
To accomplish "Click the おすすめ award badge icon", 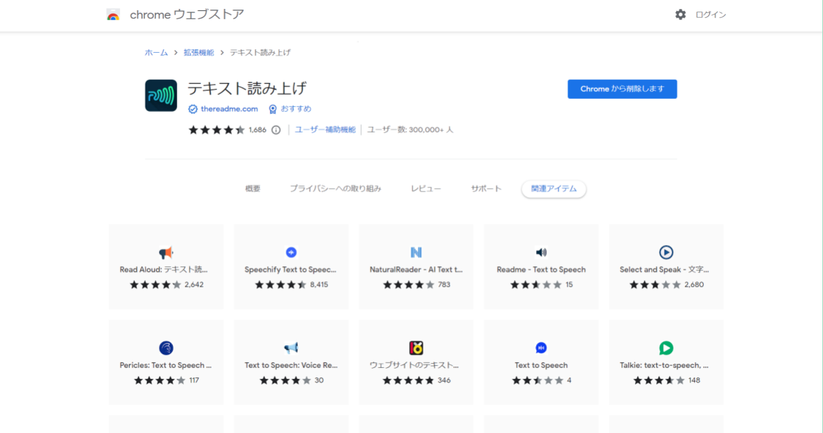I will point(273,109).
